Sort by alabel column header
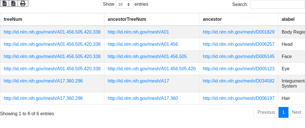Viewport: 305px width, 128px height. [x=292, y=19]
